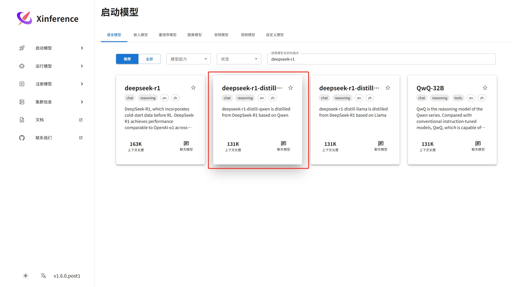Toggle the light/dark theme sun icon
This screenshot has height=287, width=517.
click(26, 276)
